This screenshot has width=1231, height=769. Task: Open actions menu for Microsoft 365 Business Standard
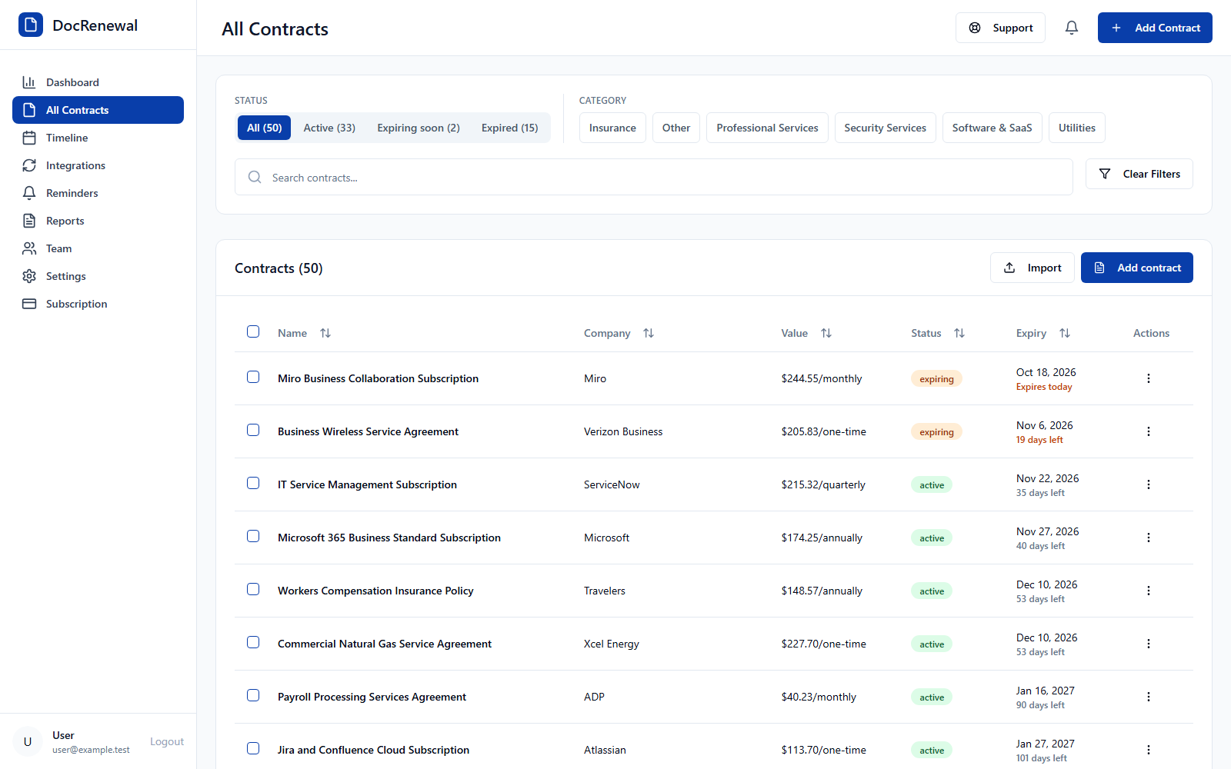[x=1149, y=538]
